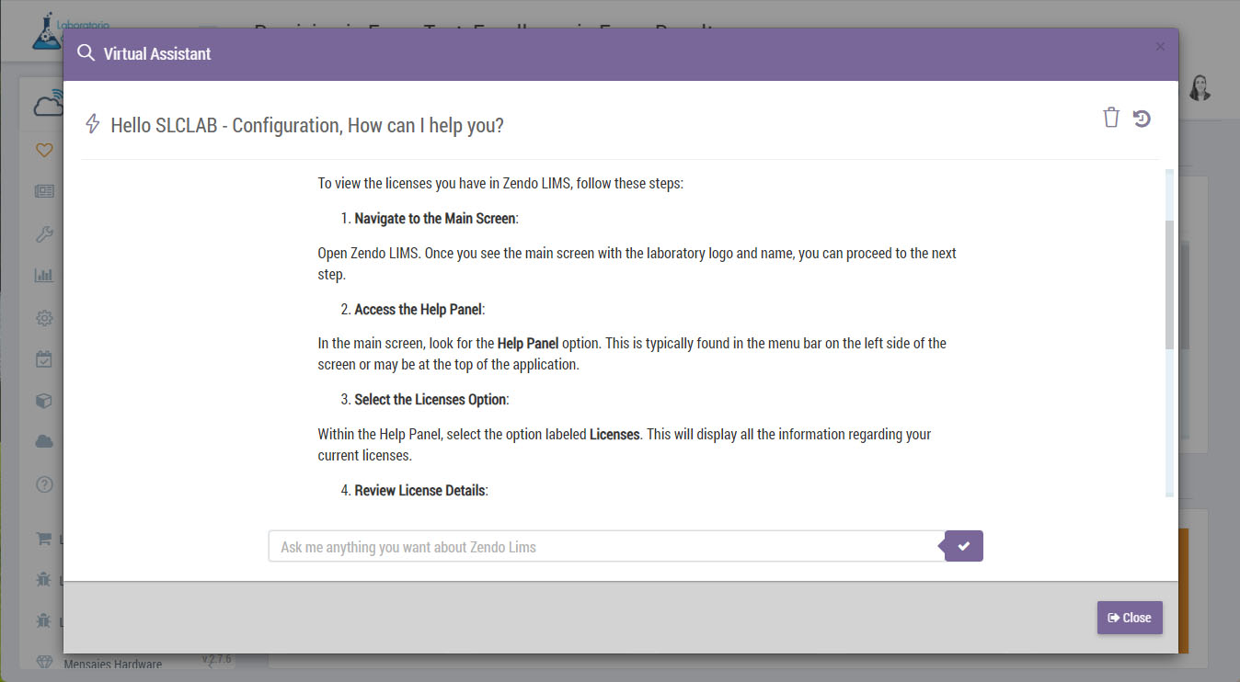
Task: Click the lightning bolt icon beside the greeting
Action: (x=92, y=124)
